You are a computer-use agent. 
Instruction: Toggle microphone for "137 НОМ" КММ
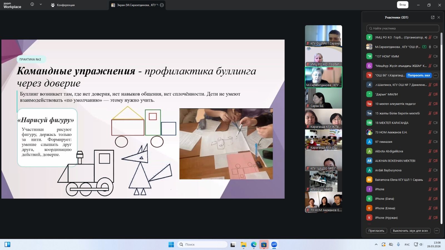[430, 56]
